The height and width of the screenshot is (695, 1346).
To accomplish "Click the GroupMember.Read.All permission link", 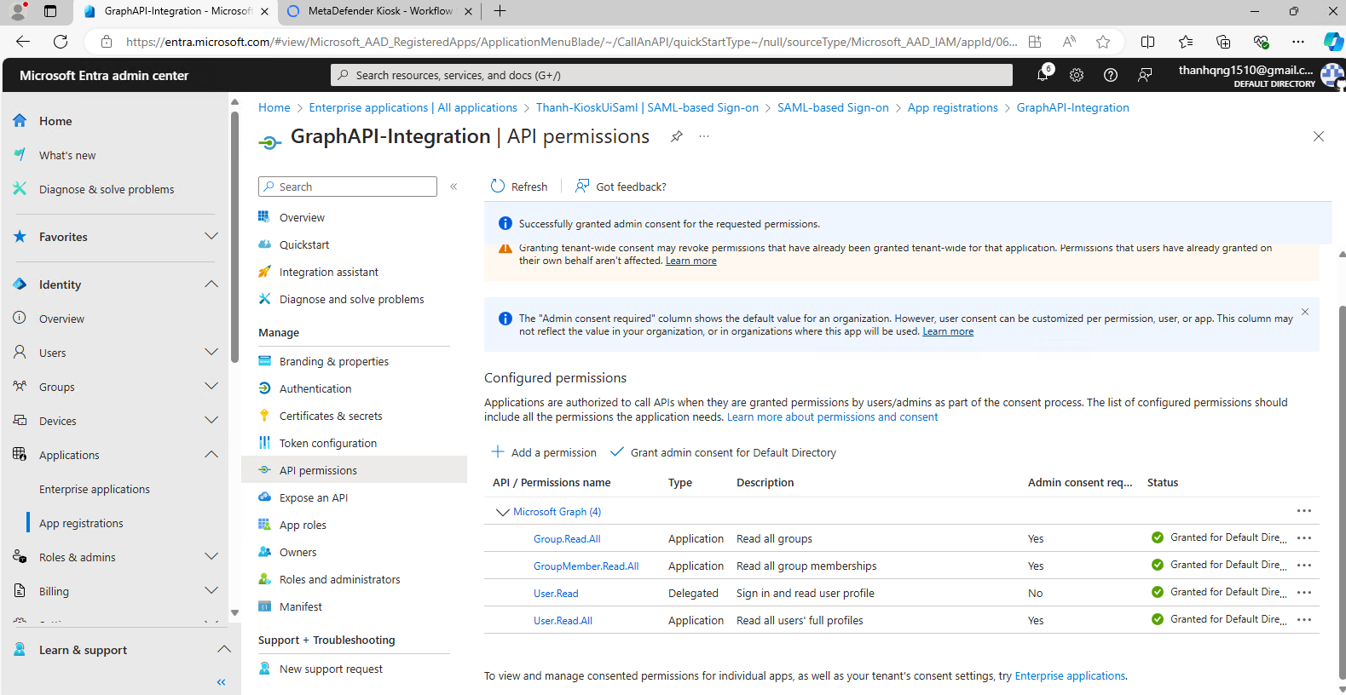I will point(586,566).
